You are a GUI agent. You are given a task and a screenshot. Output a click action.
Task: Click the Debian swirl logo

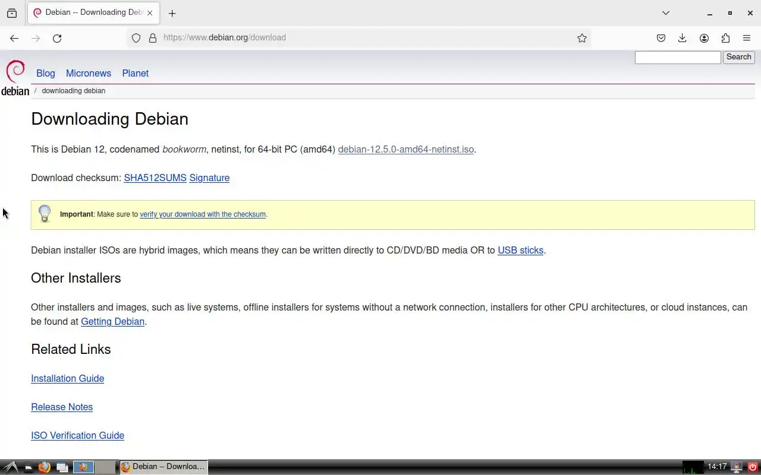15,78
